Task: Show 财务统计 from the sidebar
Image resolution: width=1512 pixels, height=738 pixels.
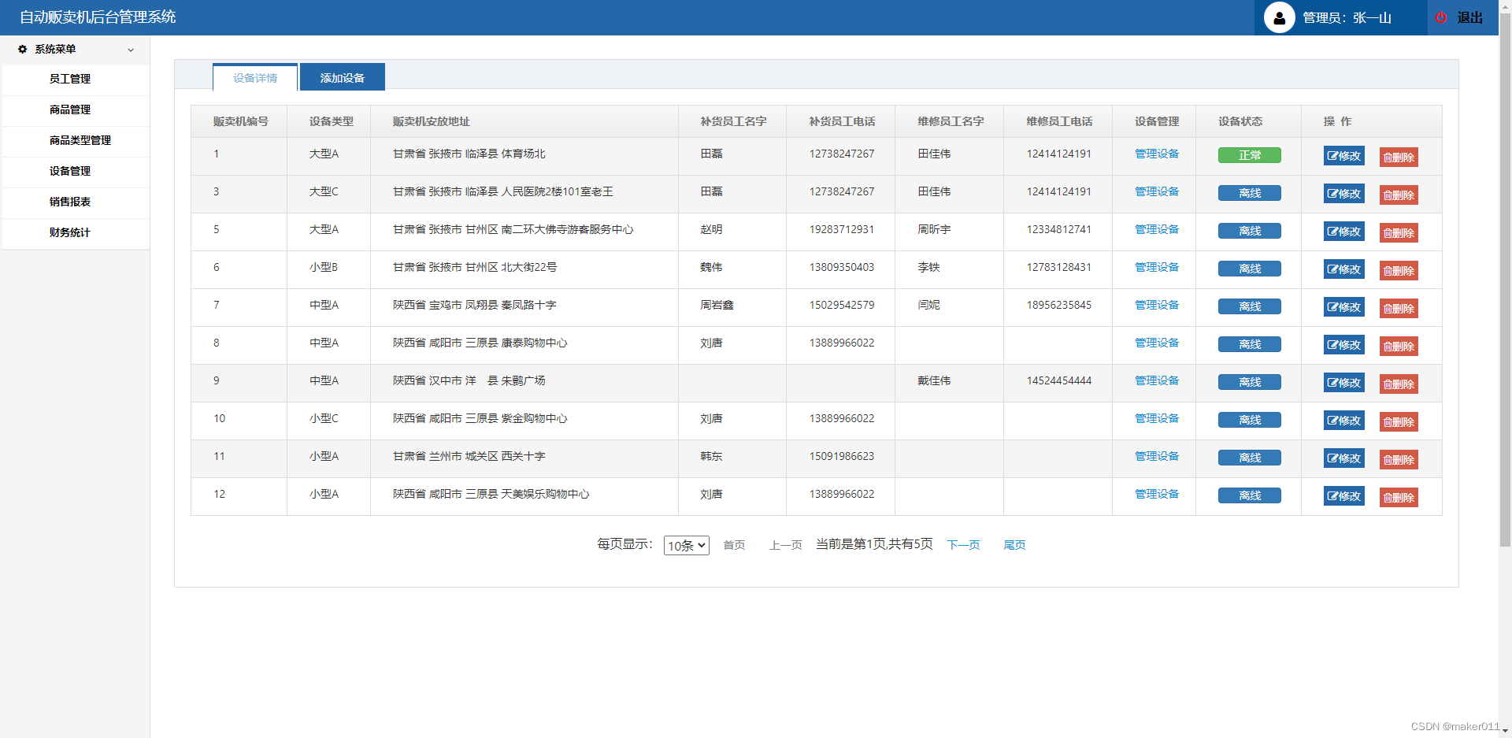Action: click(70, 232)
